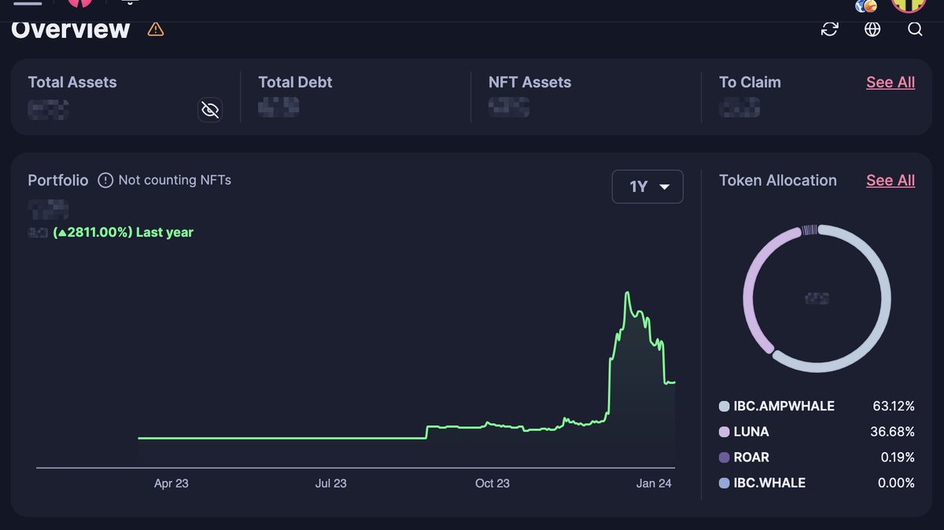This screenshot has height=530, width=944.
Task: Select IBC.AMPWHALE legend color dot
Action: click(725, 407)
